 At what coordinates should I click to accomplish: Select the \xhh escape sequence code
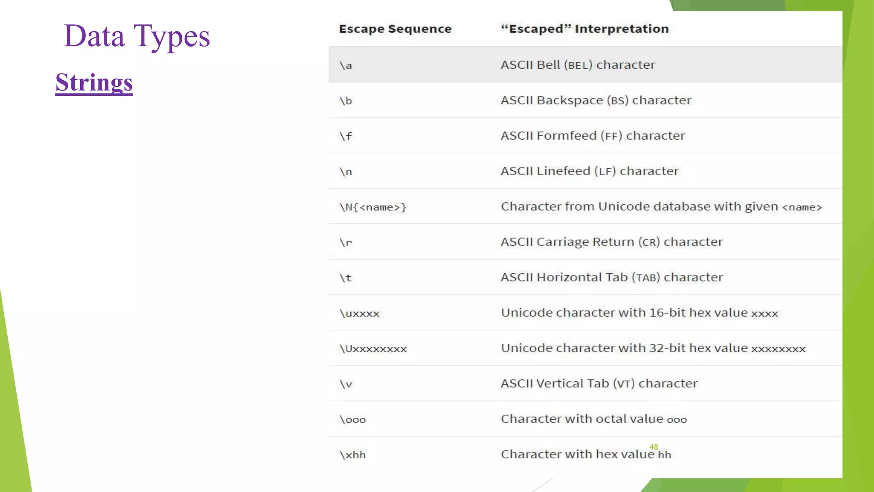pos(353,455)
